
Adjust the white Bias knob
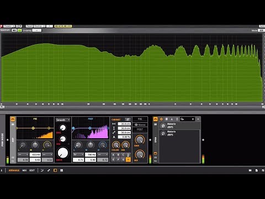(x=63, y=128)
